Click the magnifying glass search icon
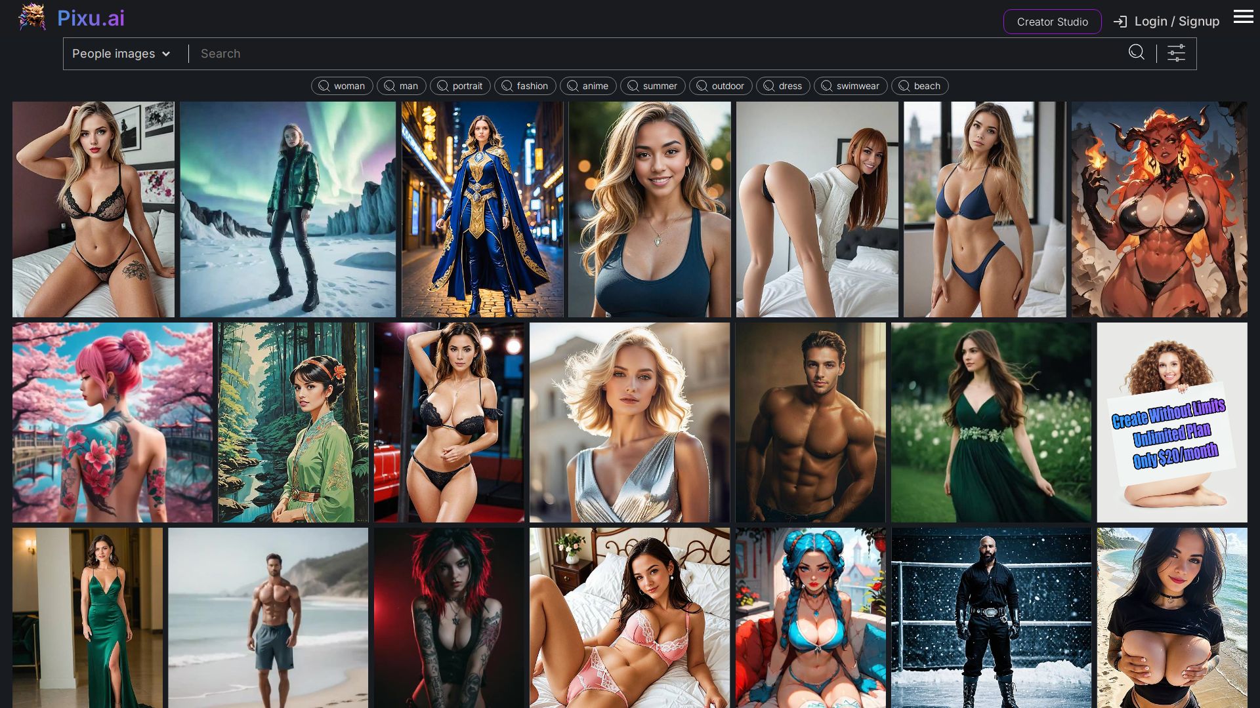 coord(1137,52)
